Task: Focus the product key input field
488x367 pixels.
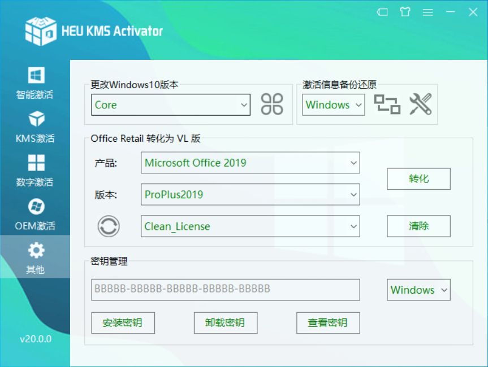Action: tap(225, 289)
